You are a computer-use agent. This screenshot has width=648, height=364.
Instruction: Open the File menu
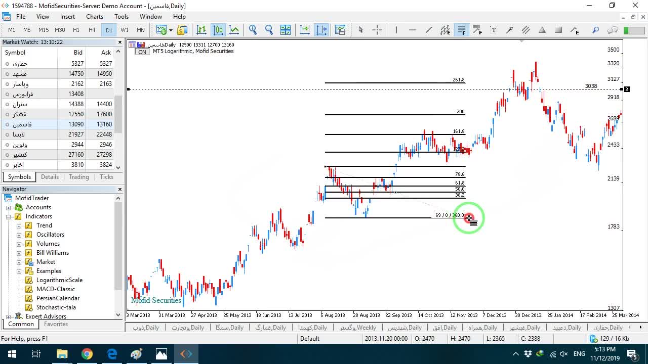pyautogui.click(x=21, y=17)
